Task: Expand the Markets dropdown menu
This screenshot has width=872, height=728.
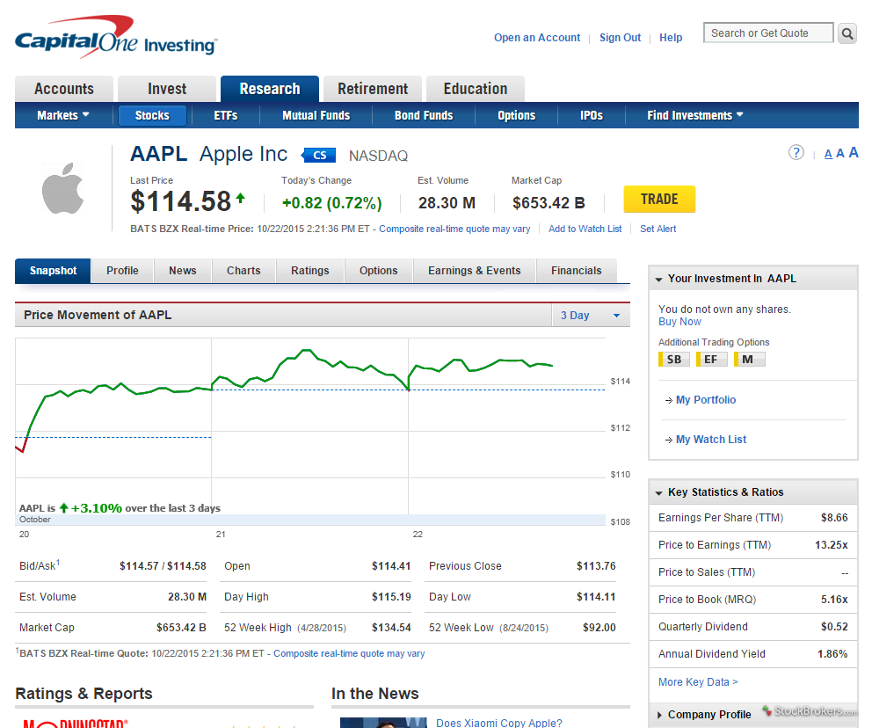Action: click(x=63, y=115)
